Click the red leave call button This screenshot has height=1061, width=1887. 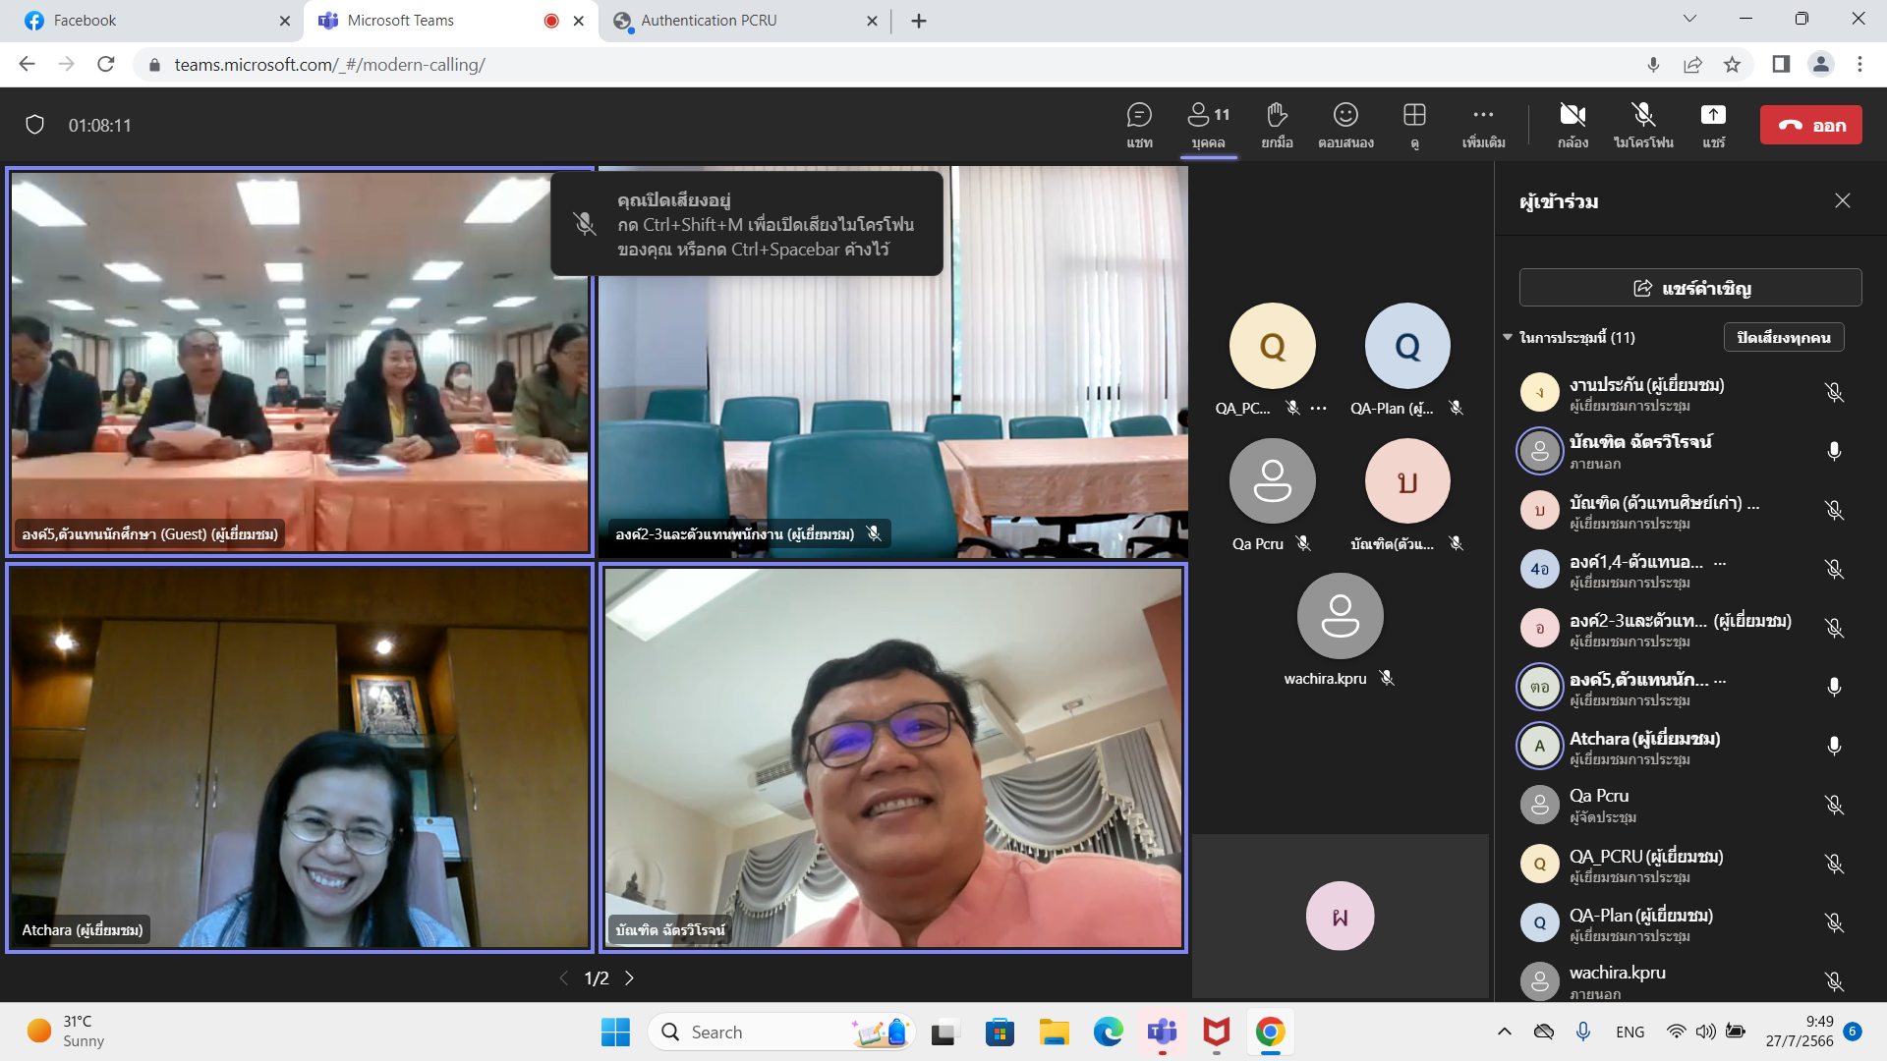(1810, 126)
